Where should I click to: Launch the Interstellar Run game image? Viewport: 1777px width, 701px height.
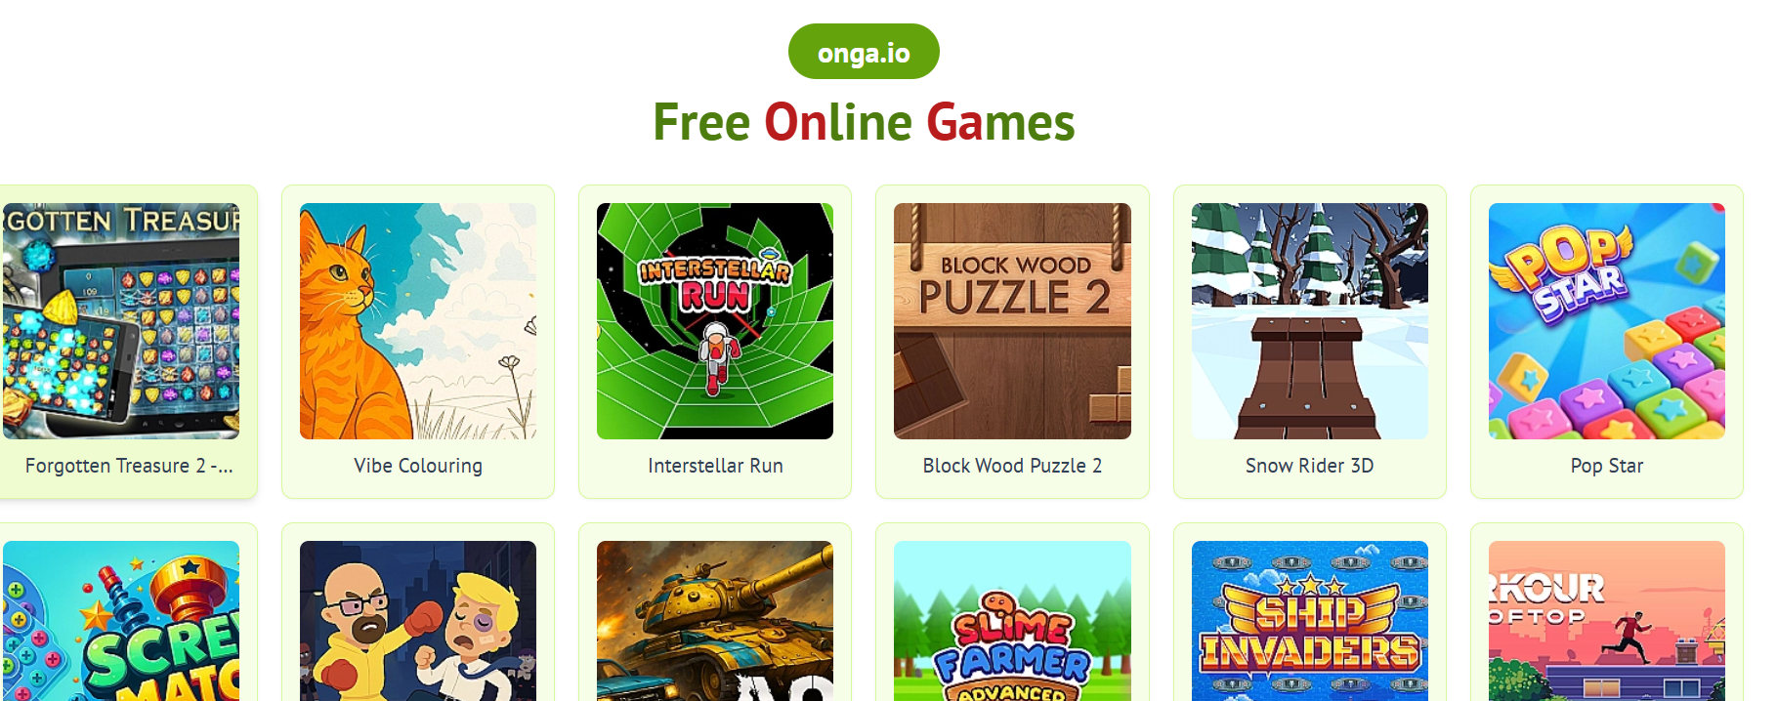point(715,321)
